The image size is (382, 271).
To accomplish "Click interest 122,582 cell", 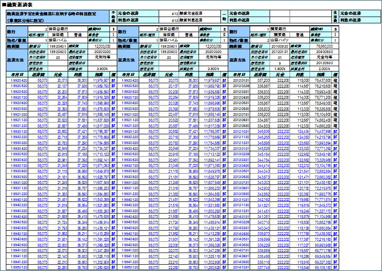I will pos(300,160).
